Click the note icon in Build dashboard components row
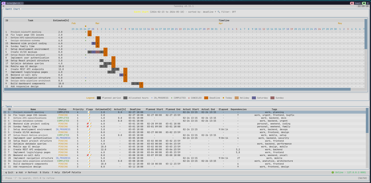The height and width of the screenshot is (183, 371). pyautogui.click(x=89, y=164)
